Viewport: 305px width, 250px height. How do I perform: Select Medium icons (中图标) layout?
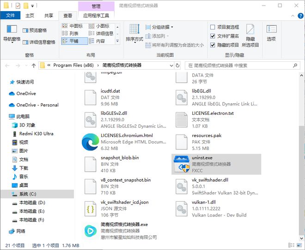73,26
